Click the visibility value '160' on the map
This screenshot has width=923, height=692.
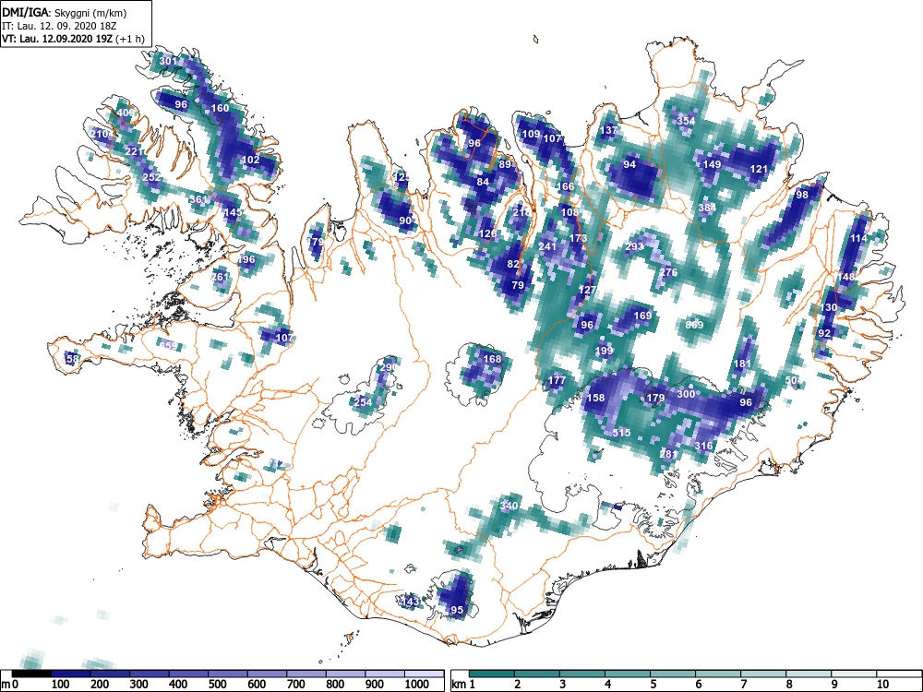220,108
